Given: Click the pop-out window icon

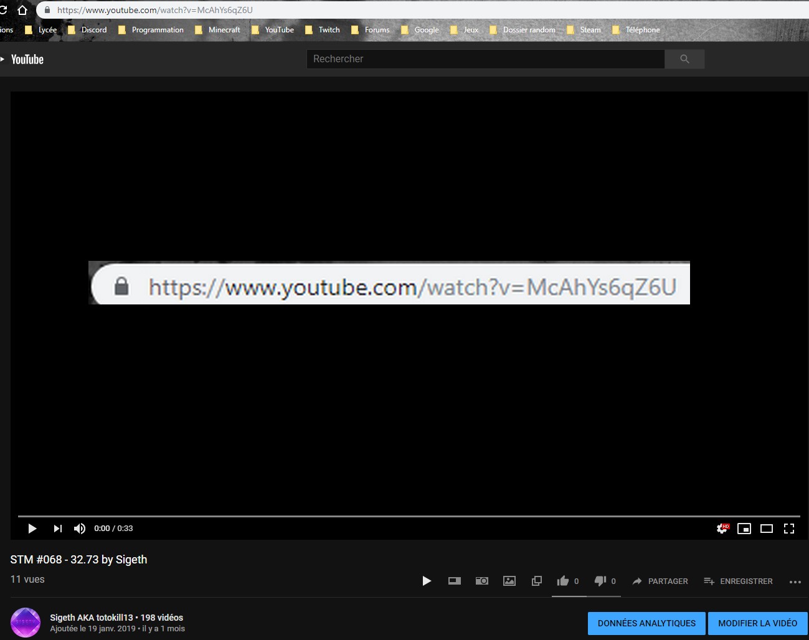Looking at the screenshot, I should pos(536,581).
